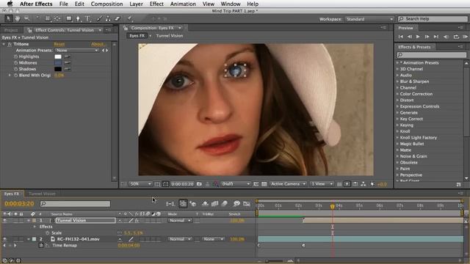This screenshot has width=470, height=264.
Task: Click the Take Snapshot camera icon
Action: tap(199, 184)
